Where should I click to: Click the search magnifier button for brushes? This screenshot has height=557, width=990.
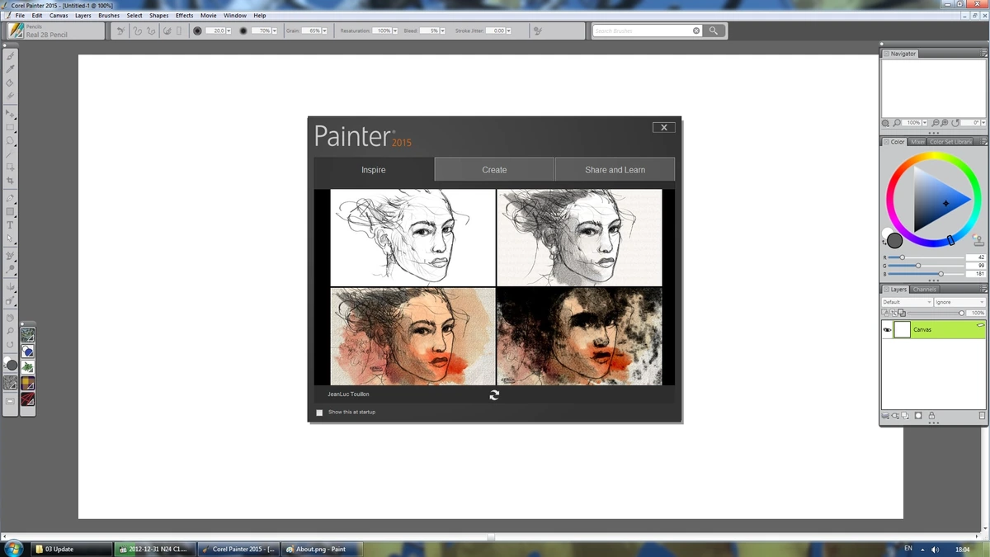[x=714, y=31]
